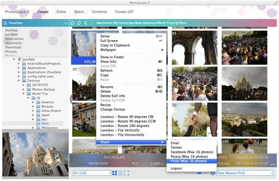
Task: Open the Paris folder
Action: (x=45, y=124)
